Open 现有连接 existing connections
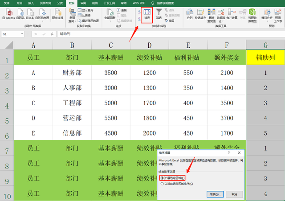Viewport: 285px width, 201px height. click(57, 14)
